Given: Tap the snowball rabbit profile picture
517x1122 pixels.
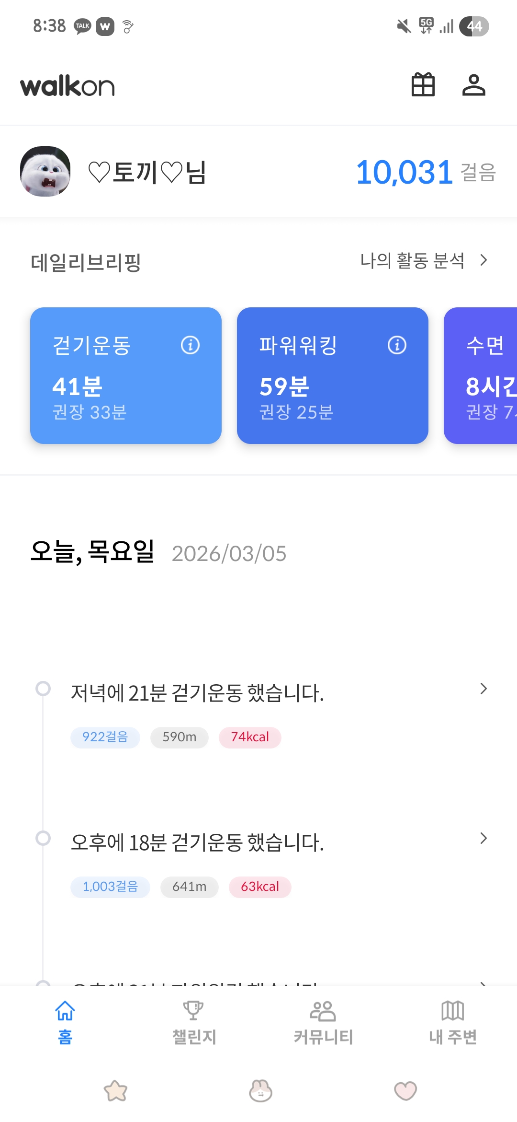Looking at the screenshot, I should click(45, 171).
